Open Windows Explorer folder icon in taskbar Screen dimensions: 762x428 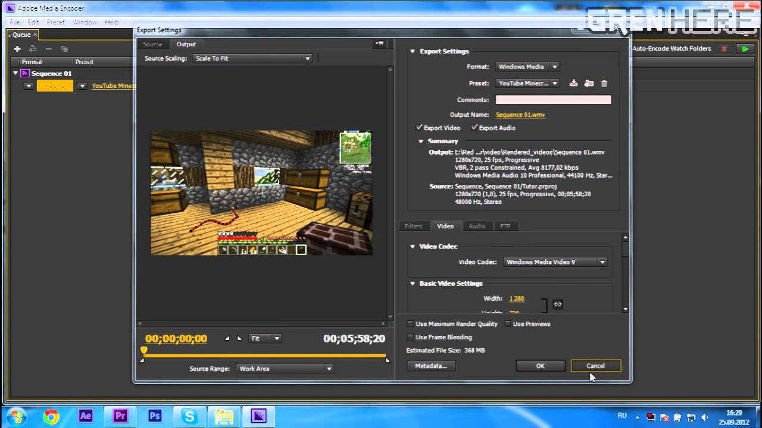point(224,416)
